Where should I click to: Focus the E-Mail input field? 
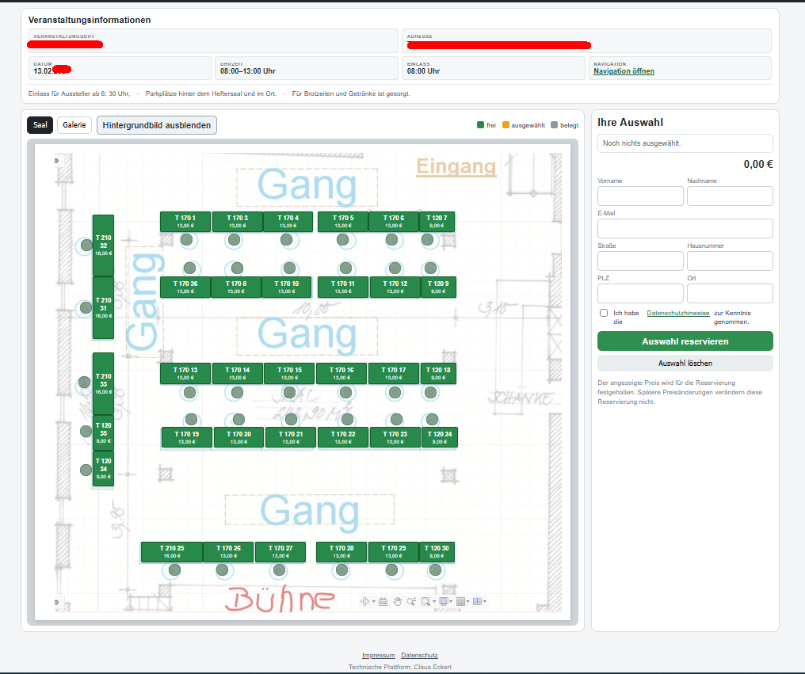[x=685, y=228]
